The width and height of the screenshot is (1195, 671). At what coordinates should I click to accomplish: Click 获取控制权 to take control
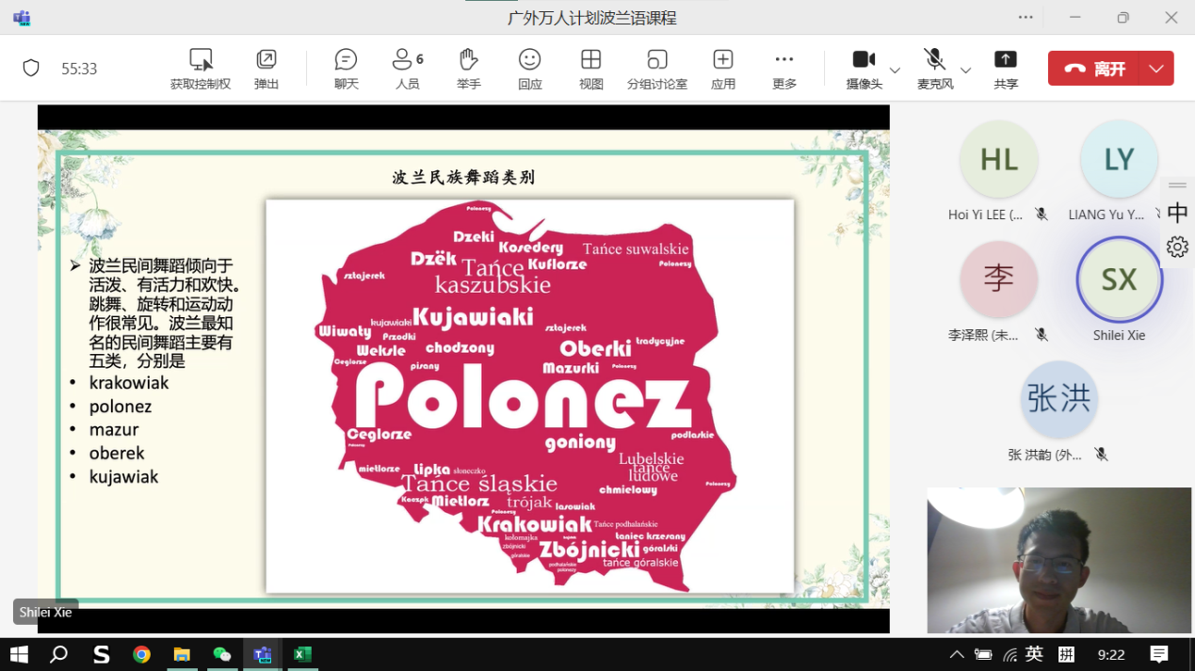coord(200,69)
